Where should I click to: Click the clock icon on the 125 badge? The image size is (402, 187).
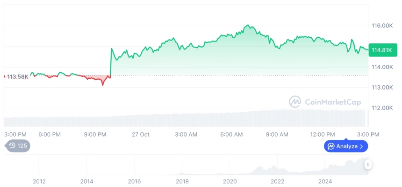point(12,146)
